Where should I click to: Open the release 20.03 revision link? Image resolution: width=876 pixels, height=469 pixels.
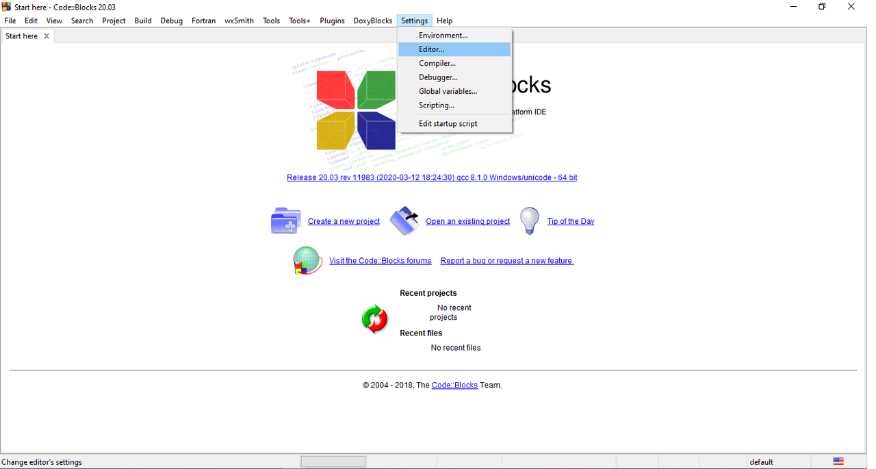pos(432,178)
